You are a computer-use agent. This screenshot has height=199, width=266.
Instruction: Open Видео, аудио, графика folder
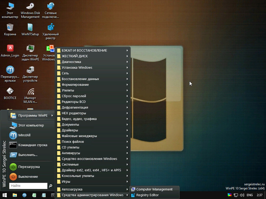93,119
